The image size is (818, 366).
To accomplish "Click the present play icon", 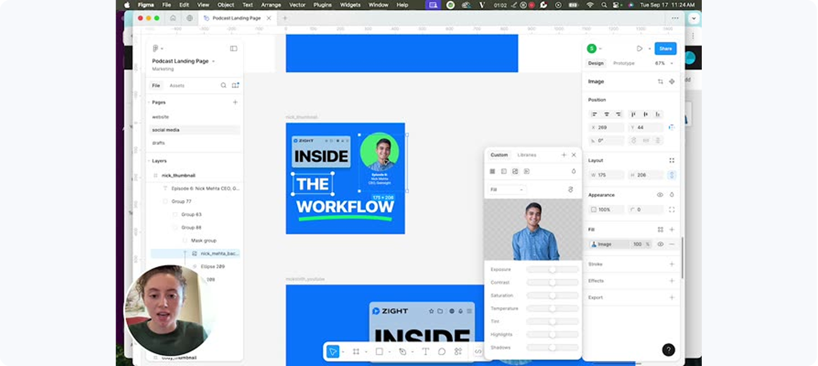I will point(639,49).
